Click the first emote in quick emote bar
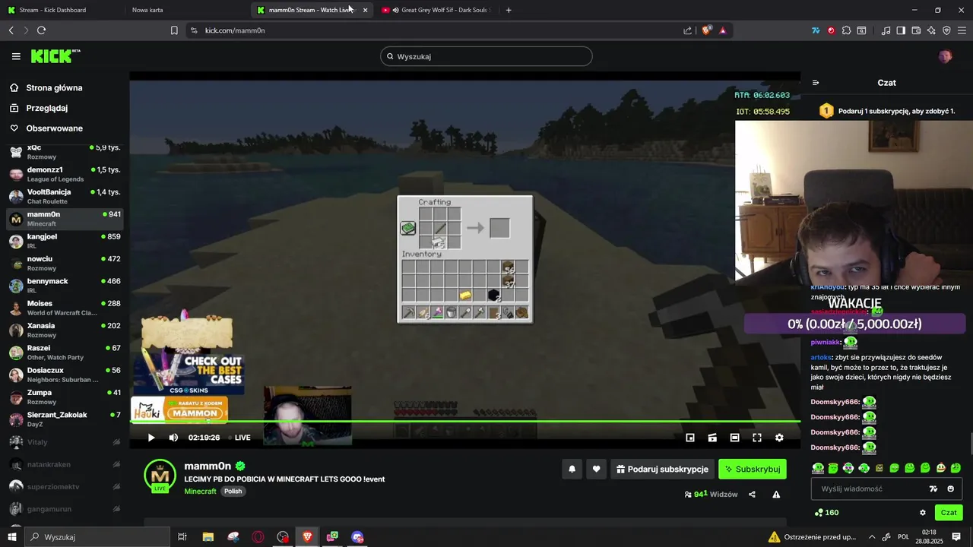The width and height of the screenshot is (973, 547). click(x=818, y=468)
